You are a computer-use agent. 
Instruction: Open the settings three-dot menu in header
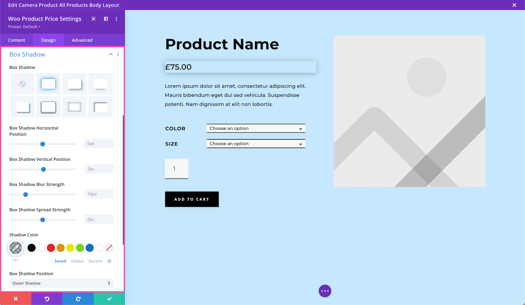tap(116, 19)
